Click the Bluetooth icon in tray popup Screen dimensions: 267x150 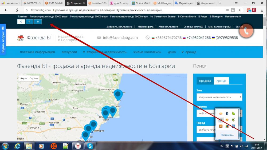tap(227, 114)
